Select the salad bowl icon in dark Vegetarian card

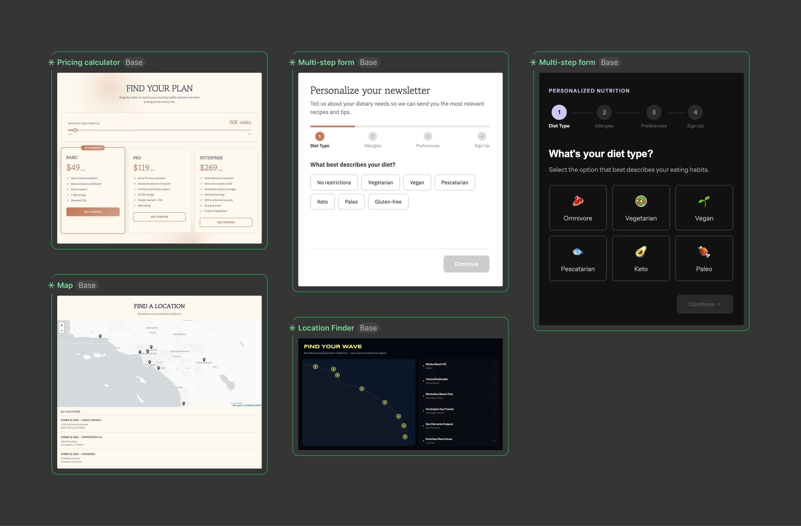click(641, 201)
